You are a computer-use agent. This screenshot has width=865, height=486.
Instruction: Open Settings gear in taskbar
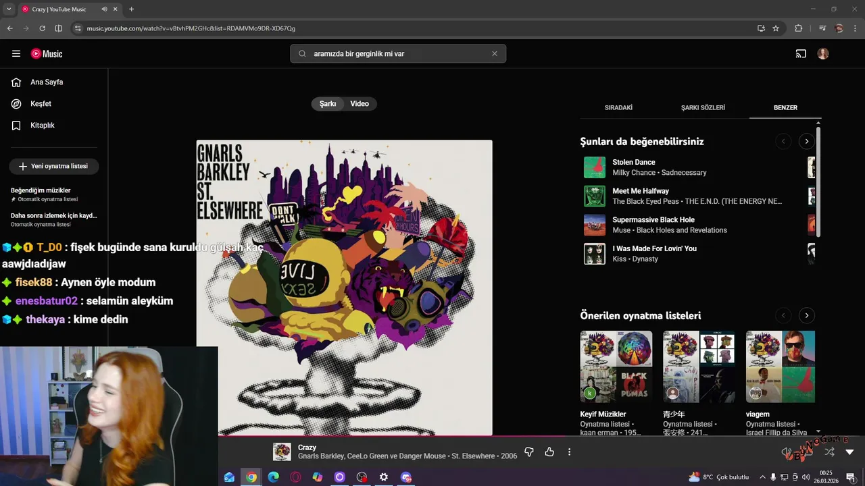point(384,477)
